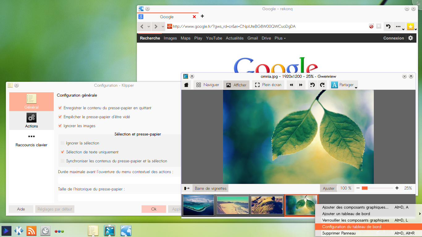Go back using rekonq's back arrow

[x=142, y=27]
